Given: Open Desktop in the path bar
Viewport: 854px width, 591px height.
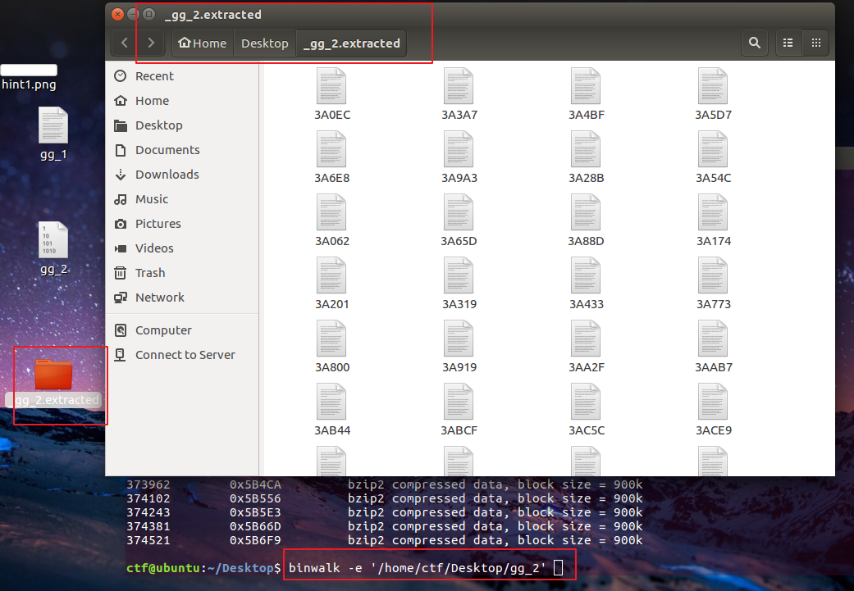Looking at the screenshot, I should (x=265, y=43).
